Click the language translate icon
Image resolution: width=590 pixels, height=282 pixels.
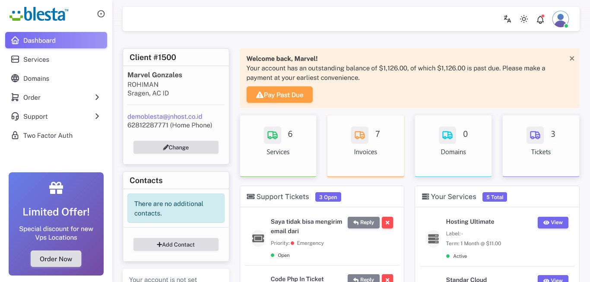pos(508,19)
